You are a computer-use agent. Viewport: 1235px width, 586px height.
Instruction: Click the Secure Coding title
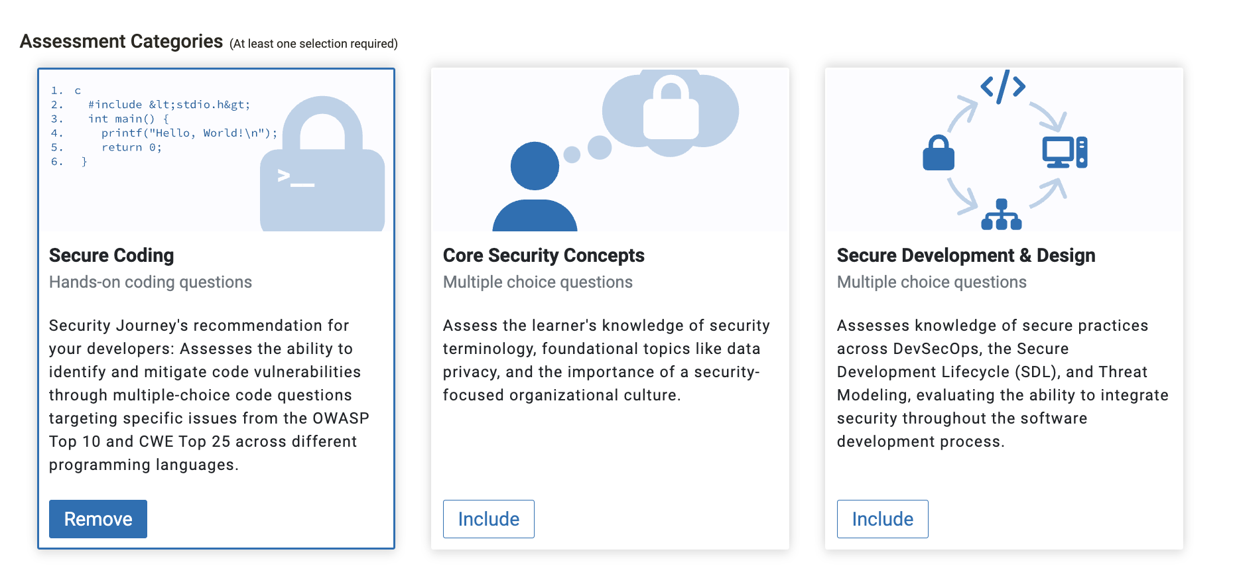(x=111, y=255)
